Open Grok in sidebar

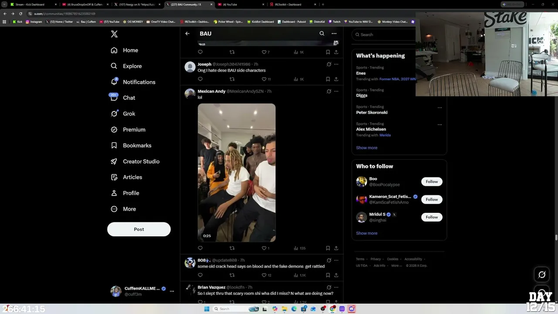(123, 113)
